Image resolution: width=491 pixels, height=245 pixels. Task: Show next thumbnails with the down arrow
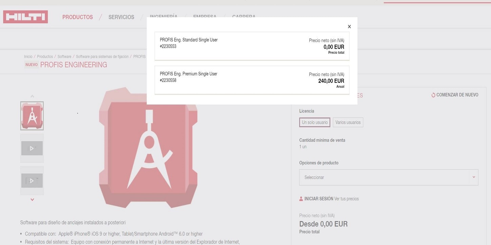pos(32,200)
